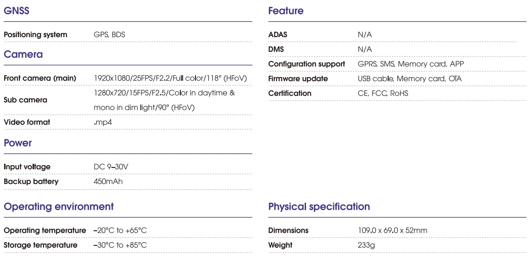529x261 pixels.
Task: Select the Operating environment heading
Action: tap(59, 206)
